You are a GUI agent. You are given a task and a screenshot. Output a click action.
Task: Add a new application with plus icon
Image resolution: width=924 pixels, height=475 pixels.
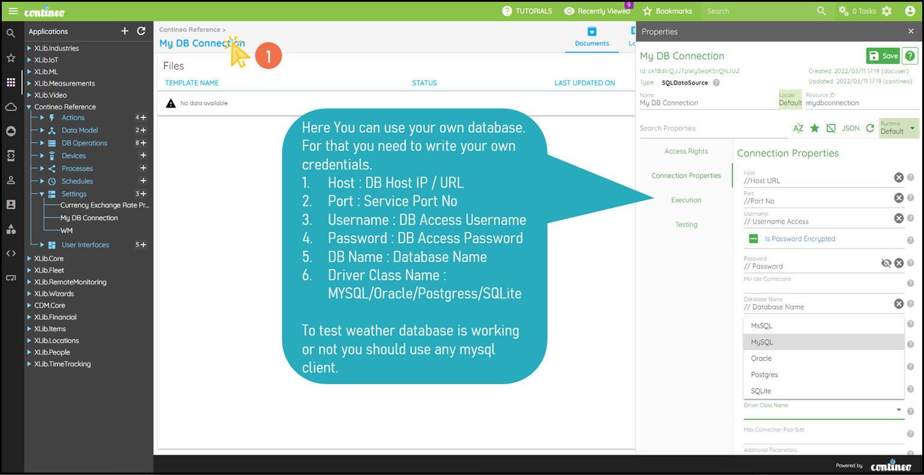(x=125, y=31)
